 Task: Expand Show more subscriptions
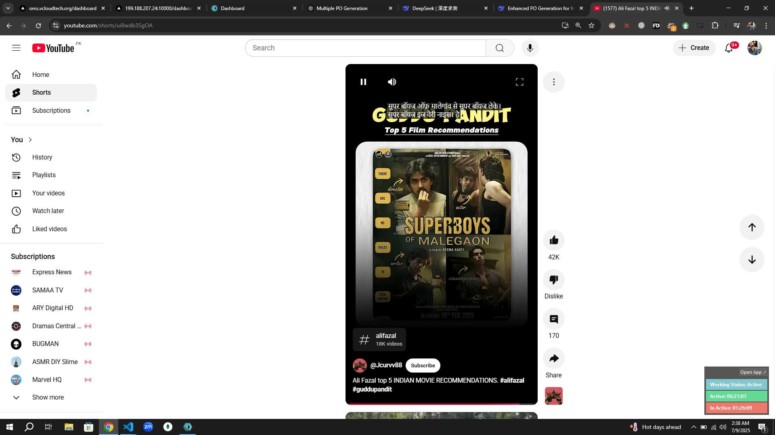pos(51,398)
